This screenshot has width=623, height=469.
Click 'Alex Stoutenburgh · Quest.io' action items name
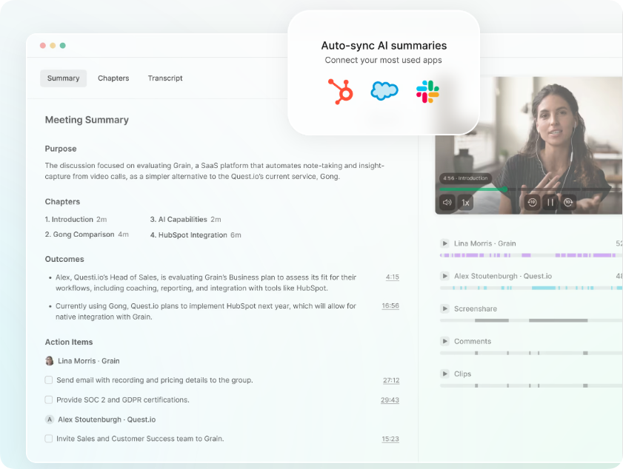[x=107, y=419]
